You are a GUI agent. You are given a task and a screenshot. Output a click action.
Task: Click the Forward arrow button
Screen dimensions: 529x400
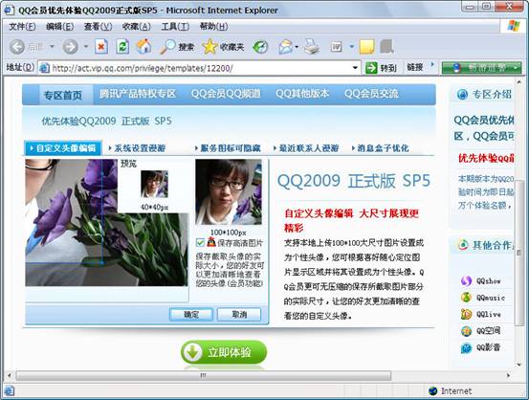70,47
